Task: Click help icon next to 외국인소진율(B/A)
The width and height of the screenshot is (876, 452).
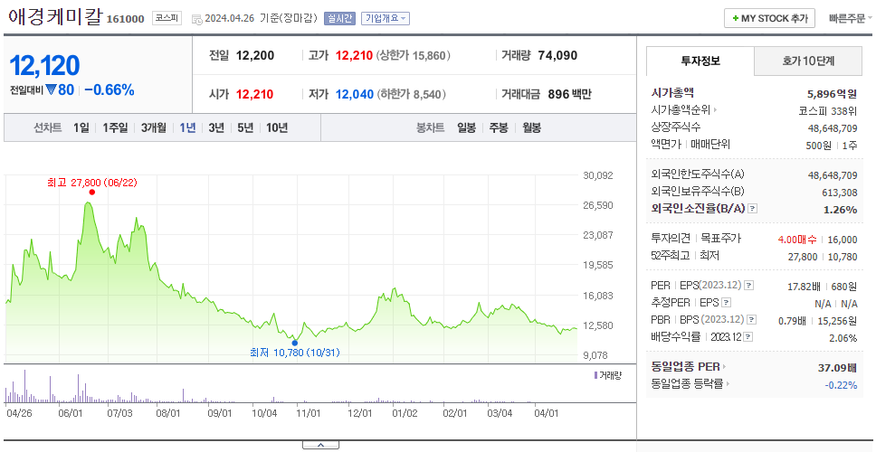Action: click(x=753, y=209)
